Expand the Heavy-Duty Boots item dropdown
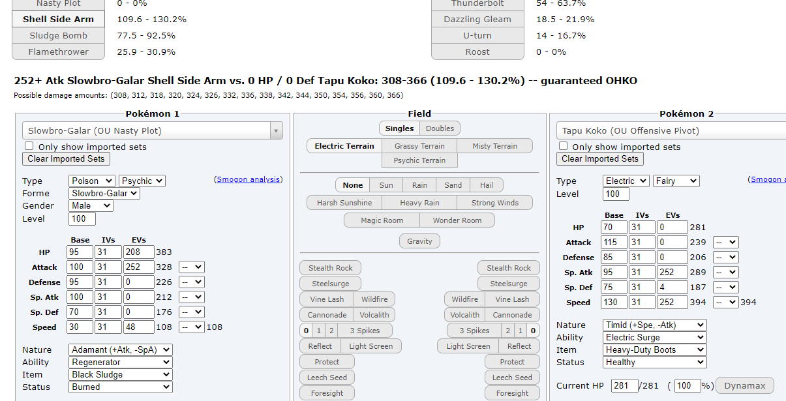 pyautogui.click(x=654, y=350)
